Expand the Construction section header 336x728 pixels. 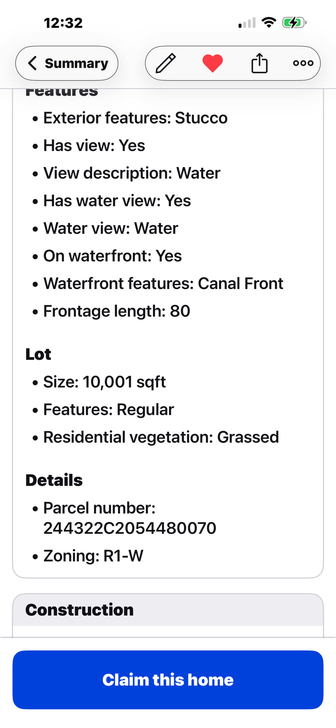click(x=168, y=610)
